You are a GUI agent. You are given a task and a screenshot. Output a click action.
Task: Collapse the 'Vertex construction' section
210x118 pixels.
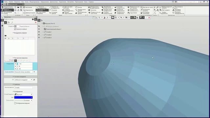click(13, 58)
